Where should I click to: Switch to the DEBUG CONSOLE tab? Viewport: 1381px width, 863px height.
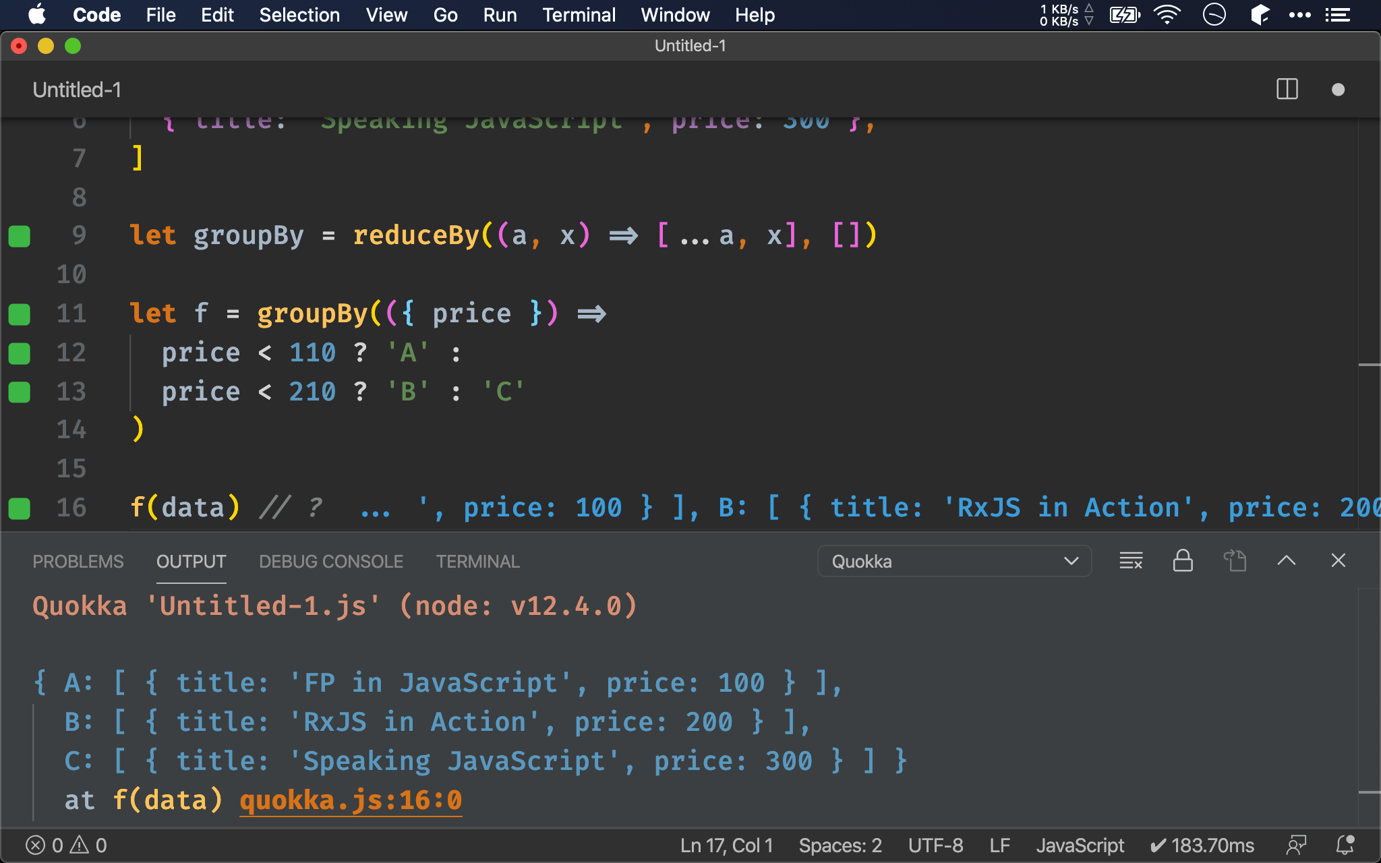[331, 562]
